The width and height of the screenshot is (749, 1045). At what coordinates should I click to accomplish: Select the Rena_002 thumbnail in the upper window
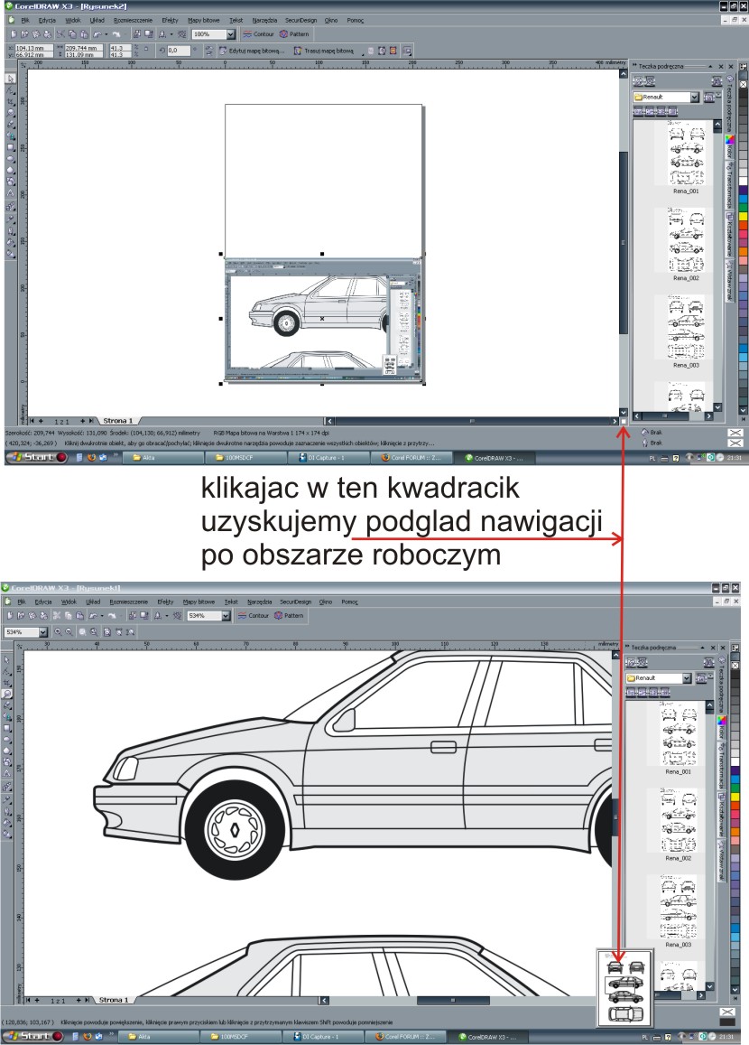[x=686, y=238]
